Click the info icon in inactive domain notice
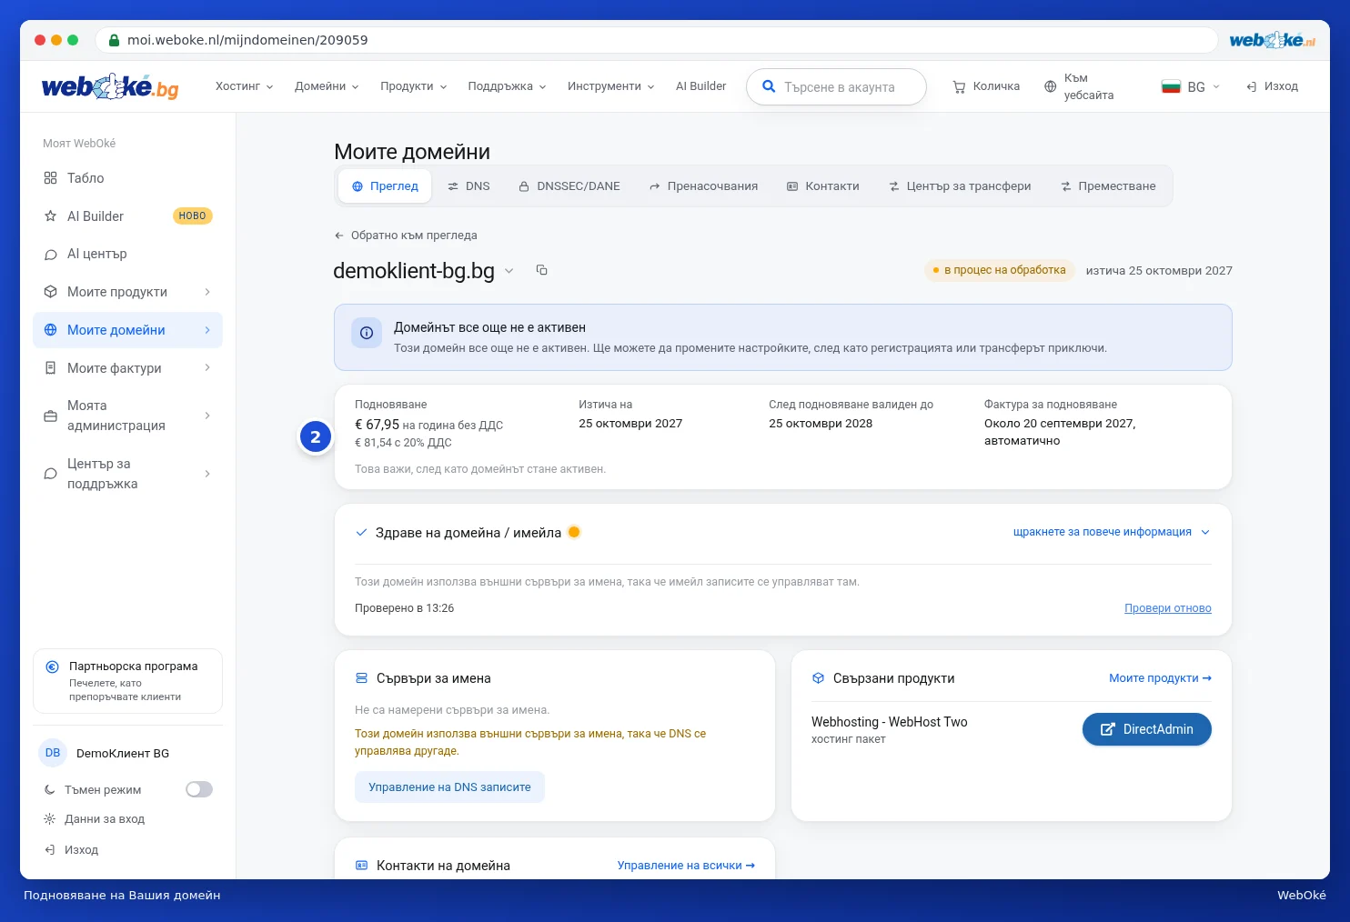Viewport: 1350px width, 922px height. pyautogui.click(x=367, y=333)
